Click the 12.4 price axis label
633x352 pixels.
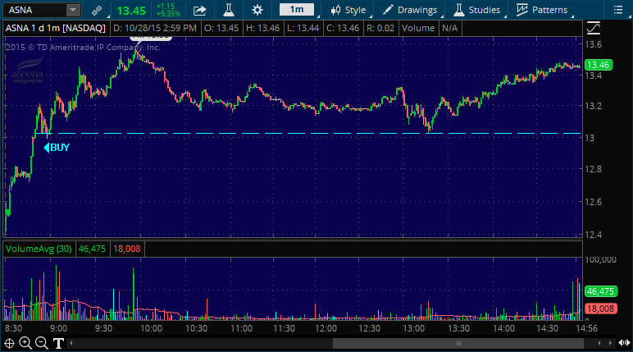593,235
